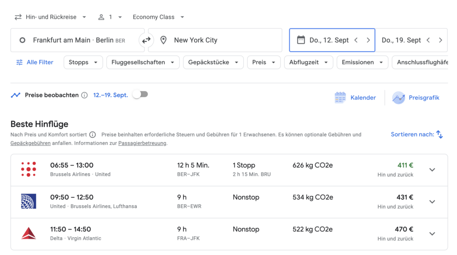Select the United 09:50 nonstop flight
The image size is (457, 255).
229,202
